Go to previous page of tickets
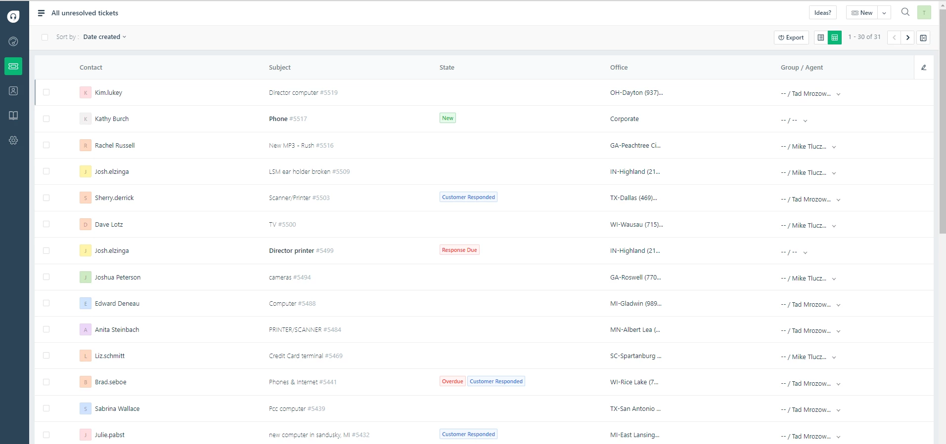This screenshot has height=444, width=946. (x=894, y=38)
